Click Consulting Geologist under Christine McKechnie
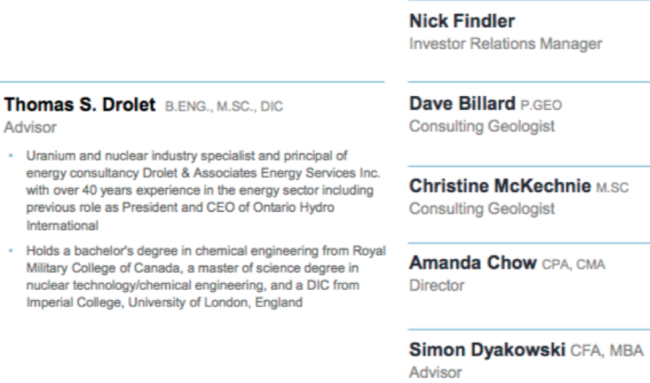This screenshot has width=650, height=383. point(481,208)
